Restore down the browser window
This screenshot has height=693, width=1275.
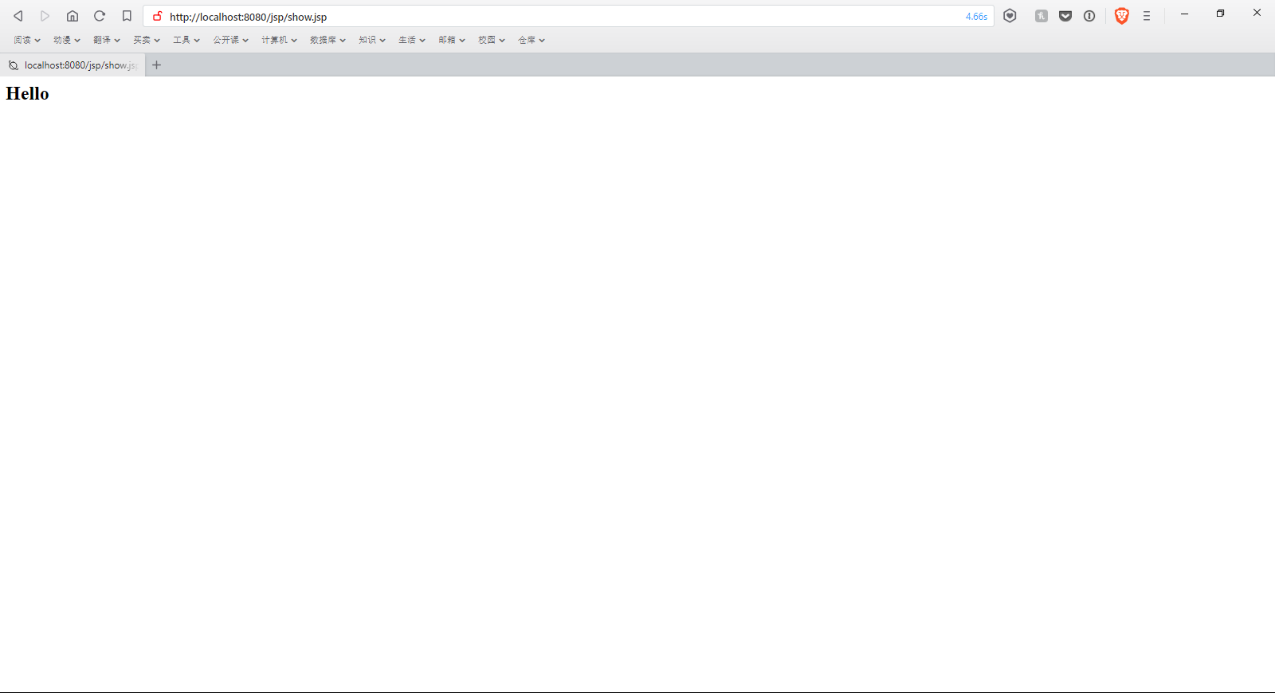pos(1220,14)
